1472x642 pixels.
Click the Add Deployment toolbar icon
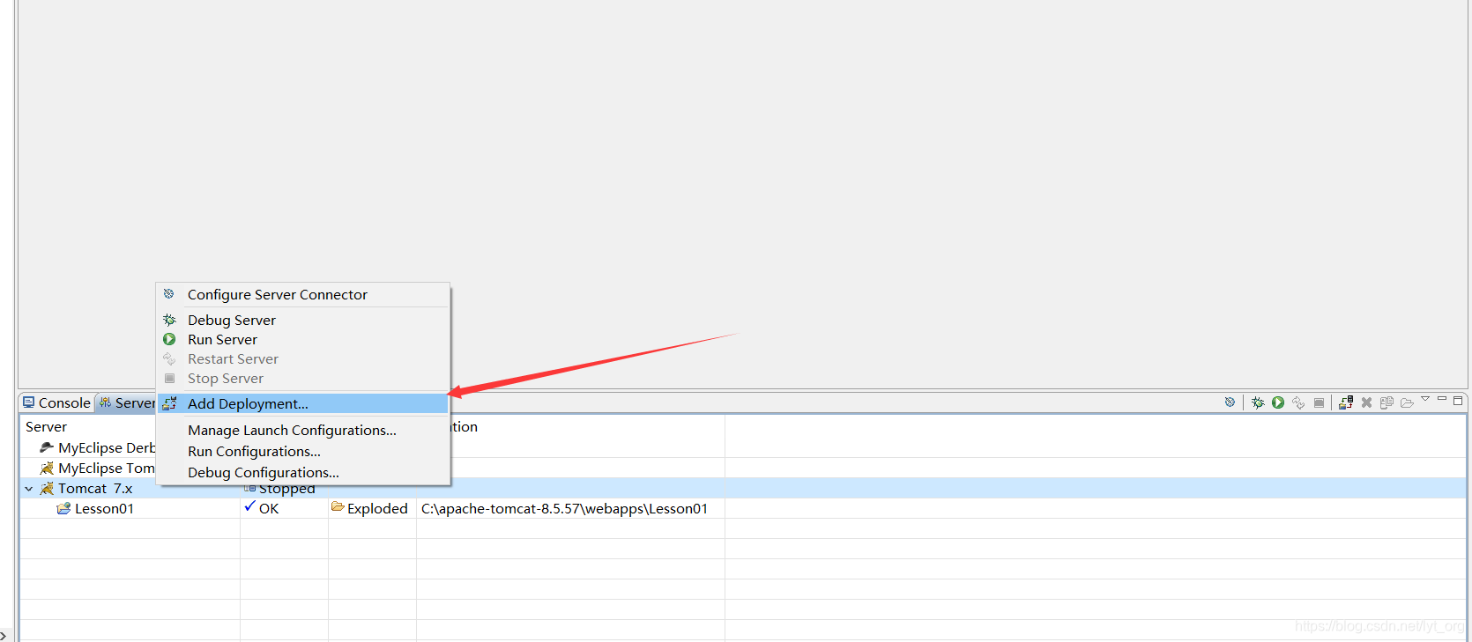[x=1346, y=402]
